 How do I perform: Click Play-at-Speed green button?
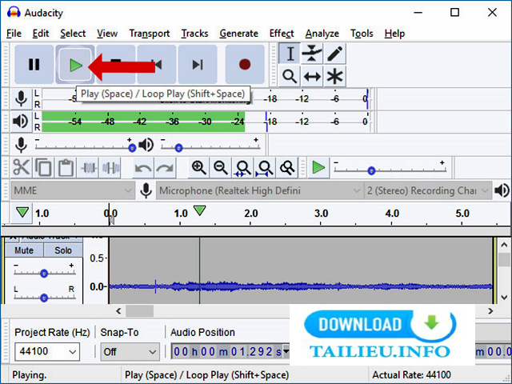click(318, 168)
